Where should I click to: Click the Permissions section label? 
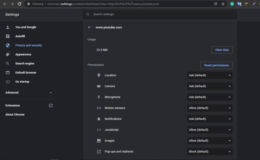pos(96,65)
